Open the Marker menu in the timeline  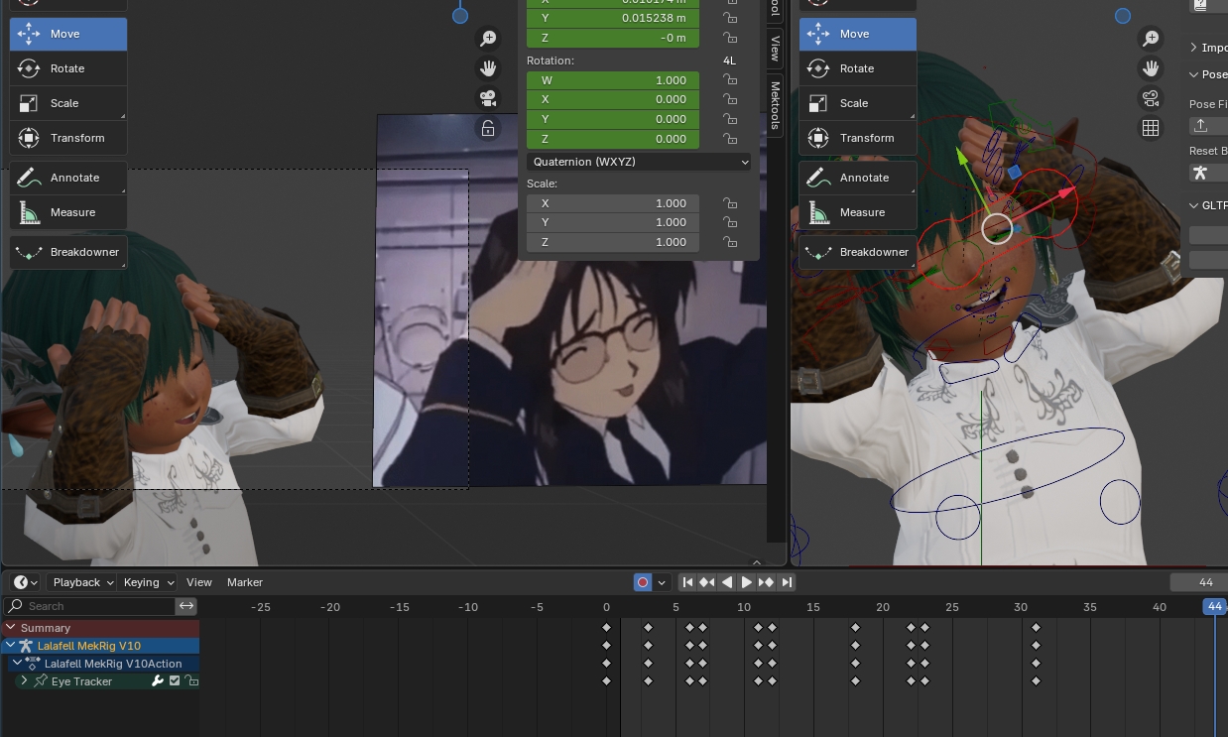click(x=244, y=582)
